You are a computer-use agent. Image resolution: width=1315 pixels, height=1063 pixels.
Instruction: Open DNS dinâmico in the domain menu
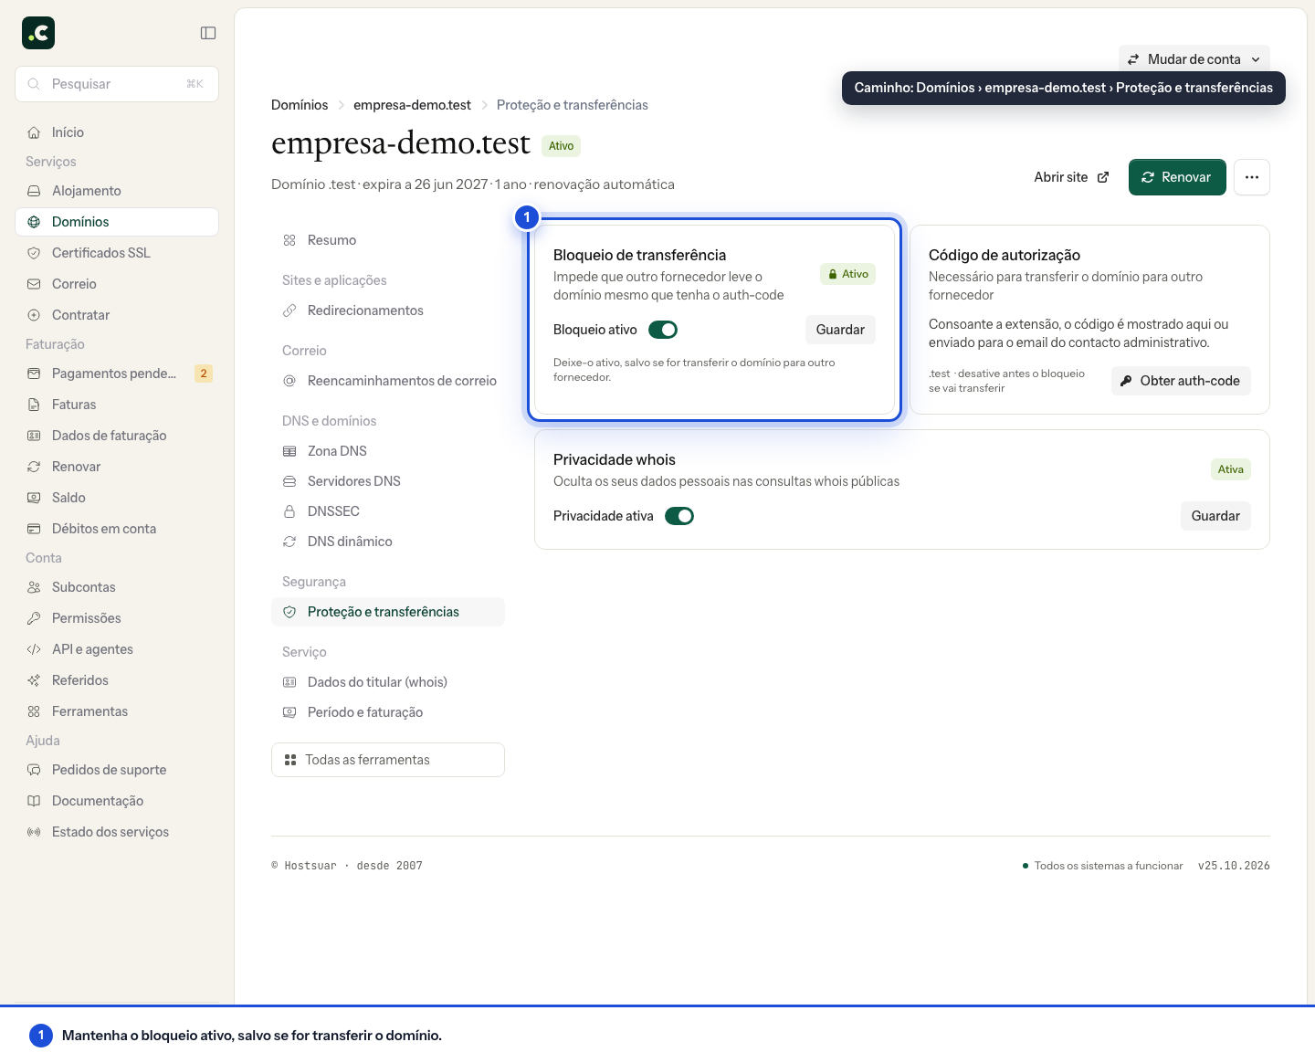click(388, 542)
